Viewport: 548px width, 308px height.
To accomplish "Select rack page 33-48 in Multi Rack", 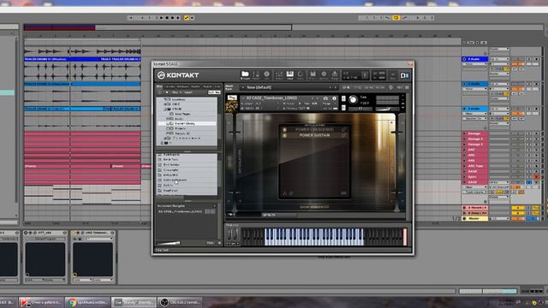I will pyautogui.click(x=380, y=87).
